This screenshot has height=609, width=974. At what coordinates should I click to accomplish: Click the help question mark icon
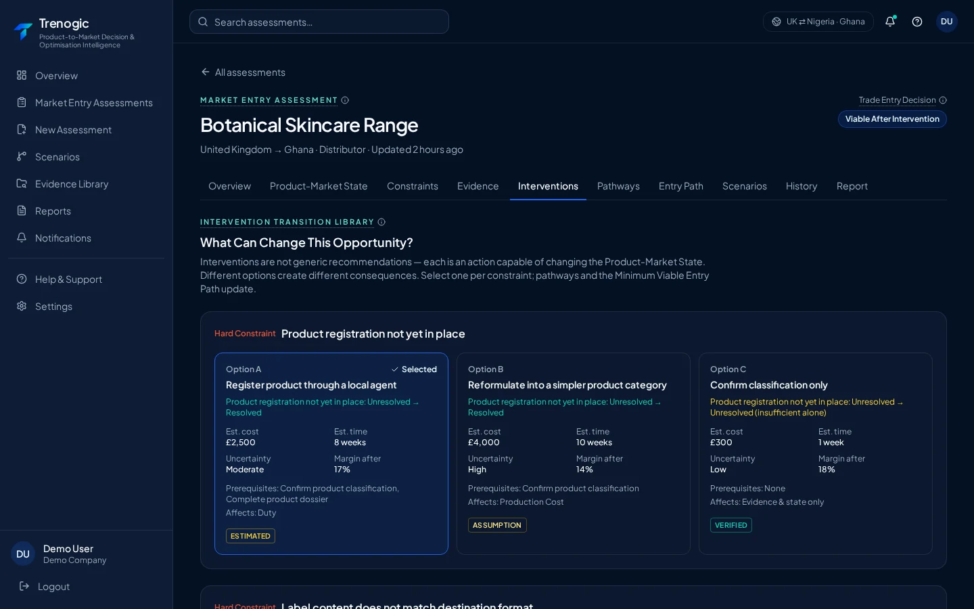click(x=917, y=22)
